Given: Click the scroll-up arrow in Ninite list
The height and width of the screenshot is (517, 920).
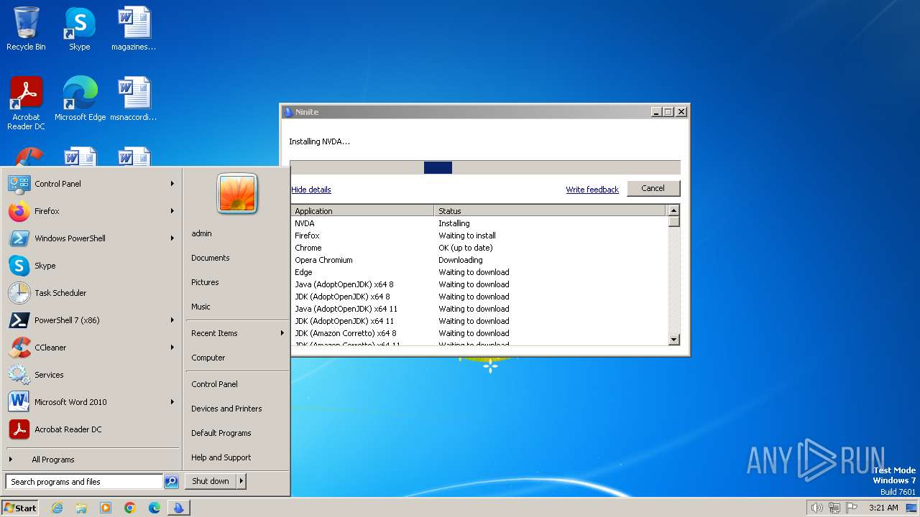Looking at the screenshot, I should coord(673,210).
